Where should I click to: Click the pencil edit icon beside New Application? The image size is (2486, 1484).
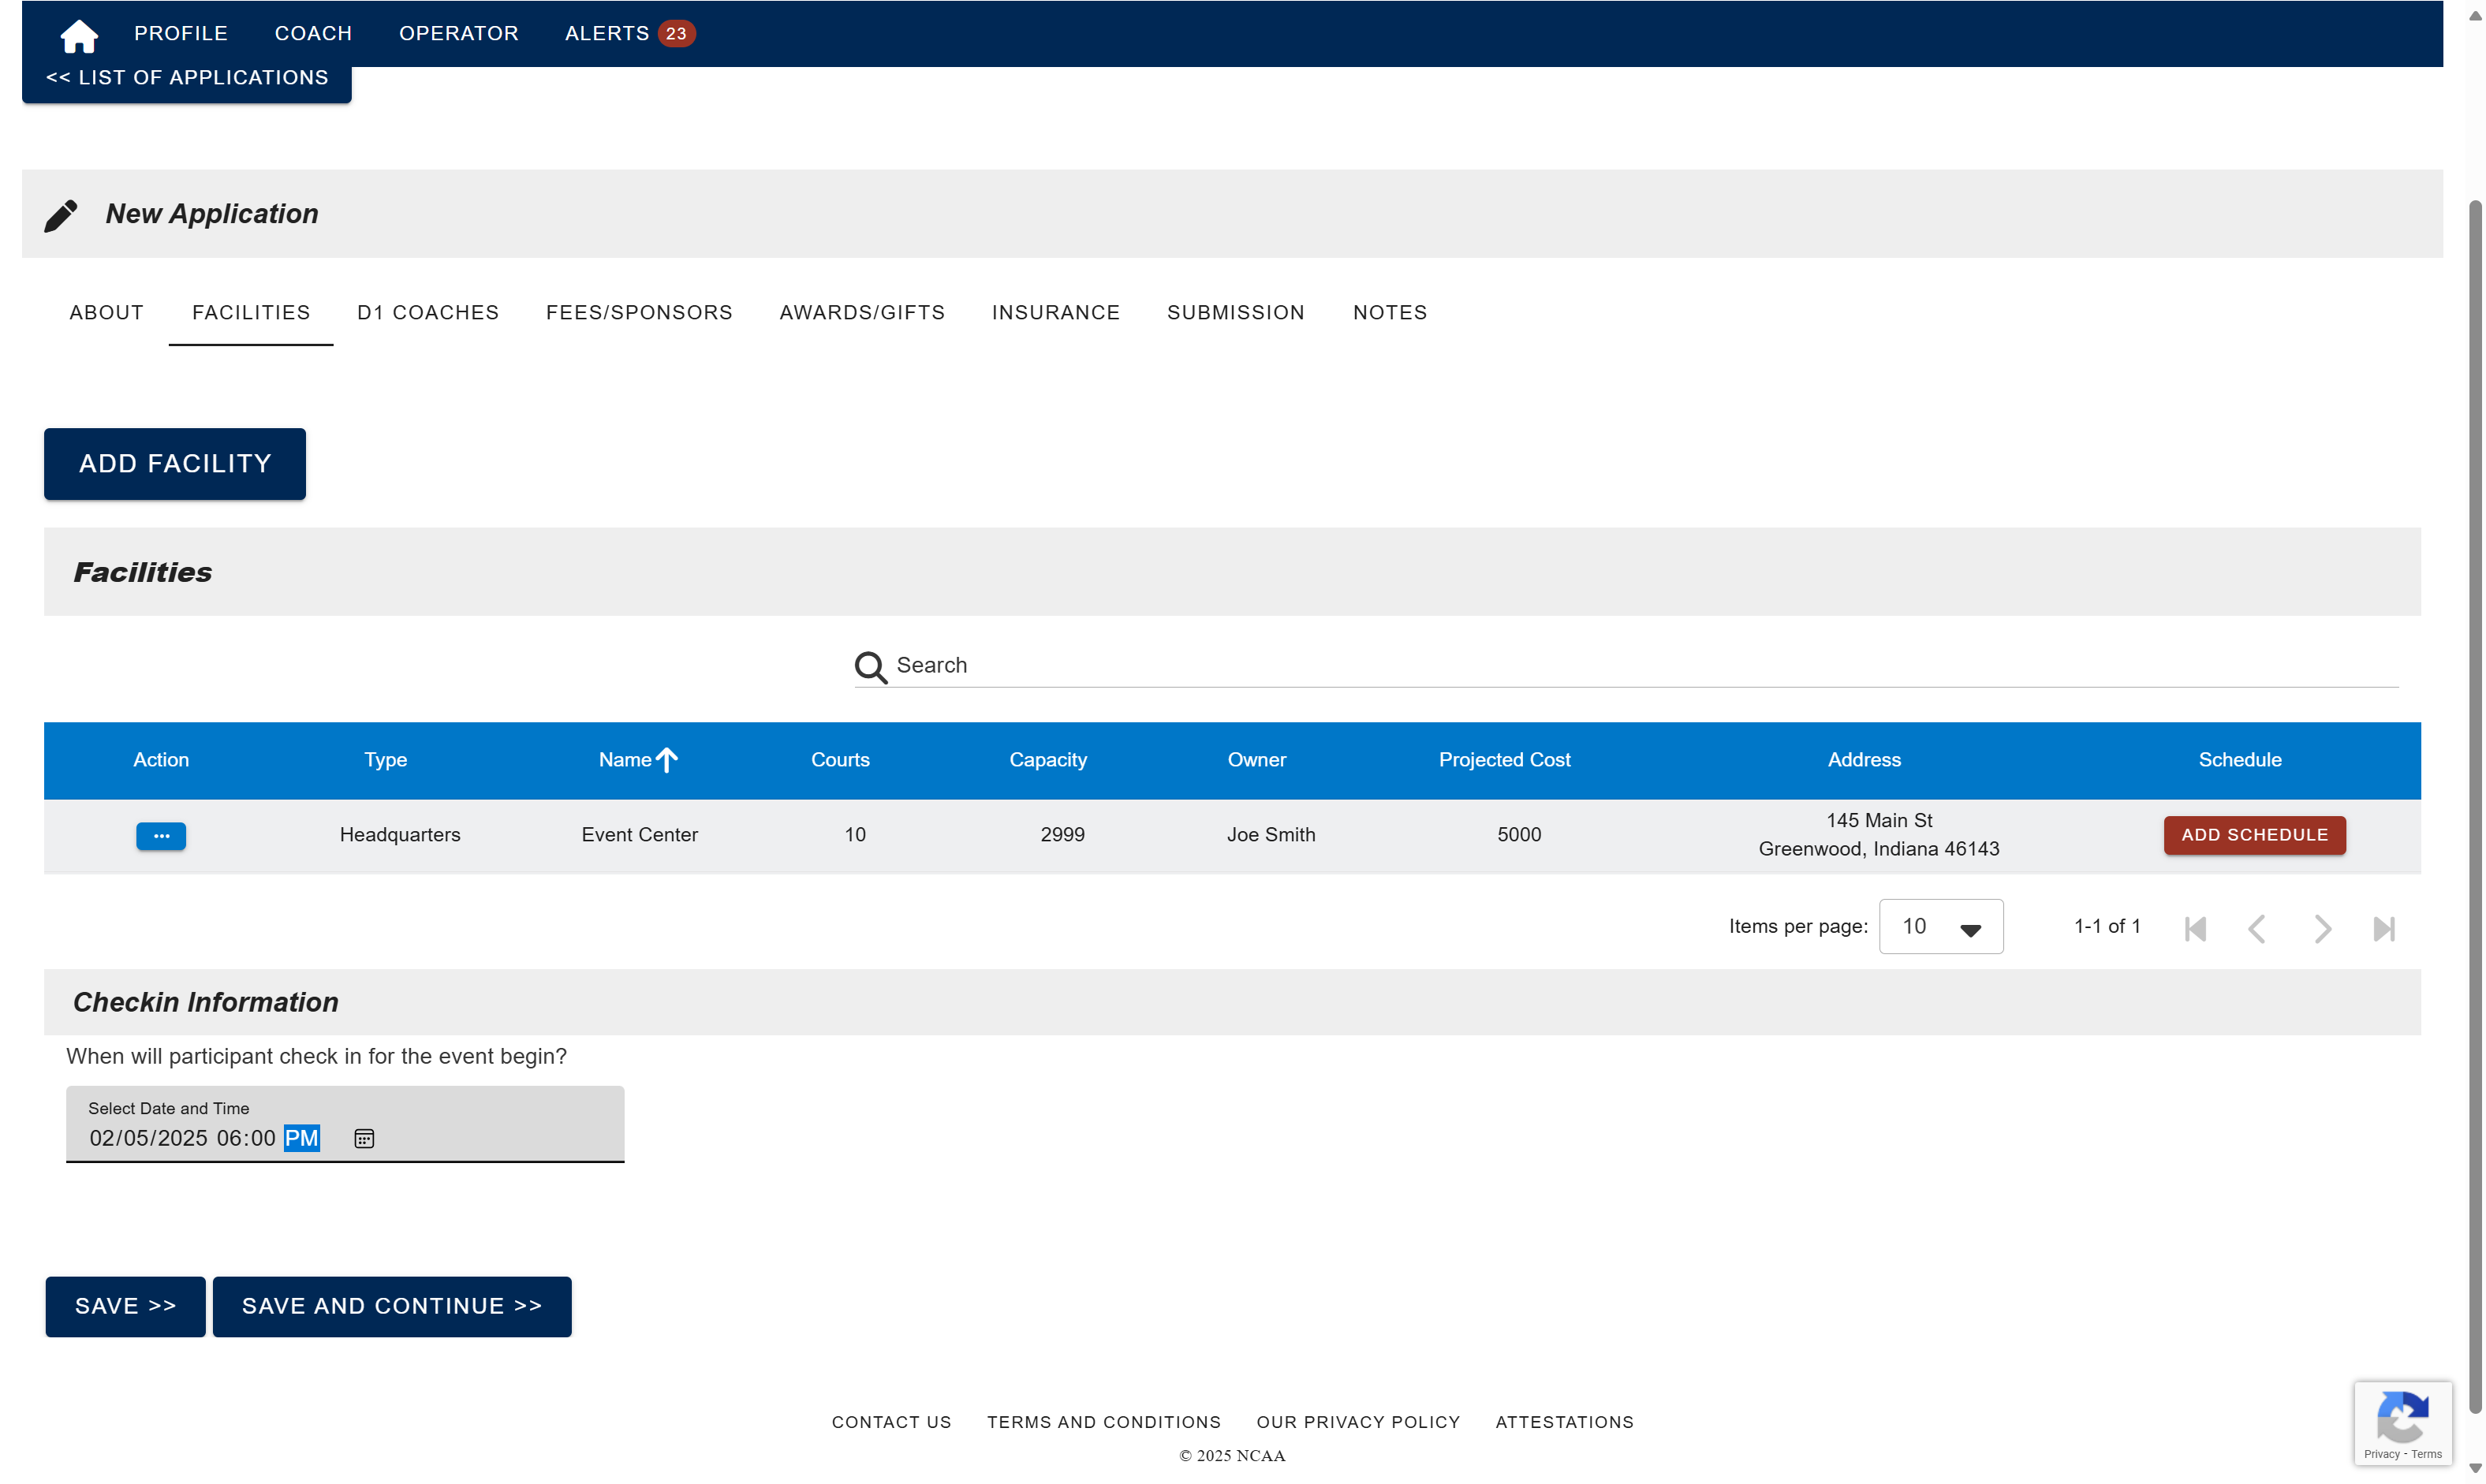[x=61, y=215]
